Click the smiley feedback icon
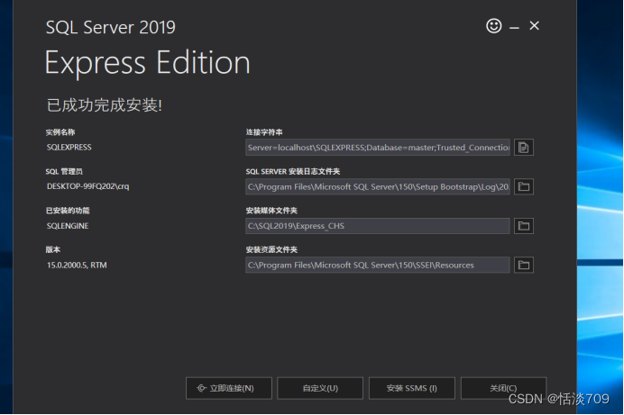The width and height of the screenshot is (624, 415). point(493,26)
